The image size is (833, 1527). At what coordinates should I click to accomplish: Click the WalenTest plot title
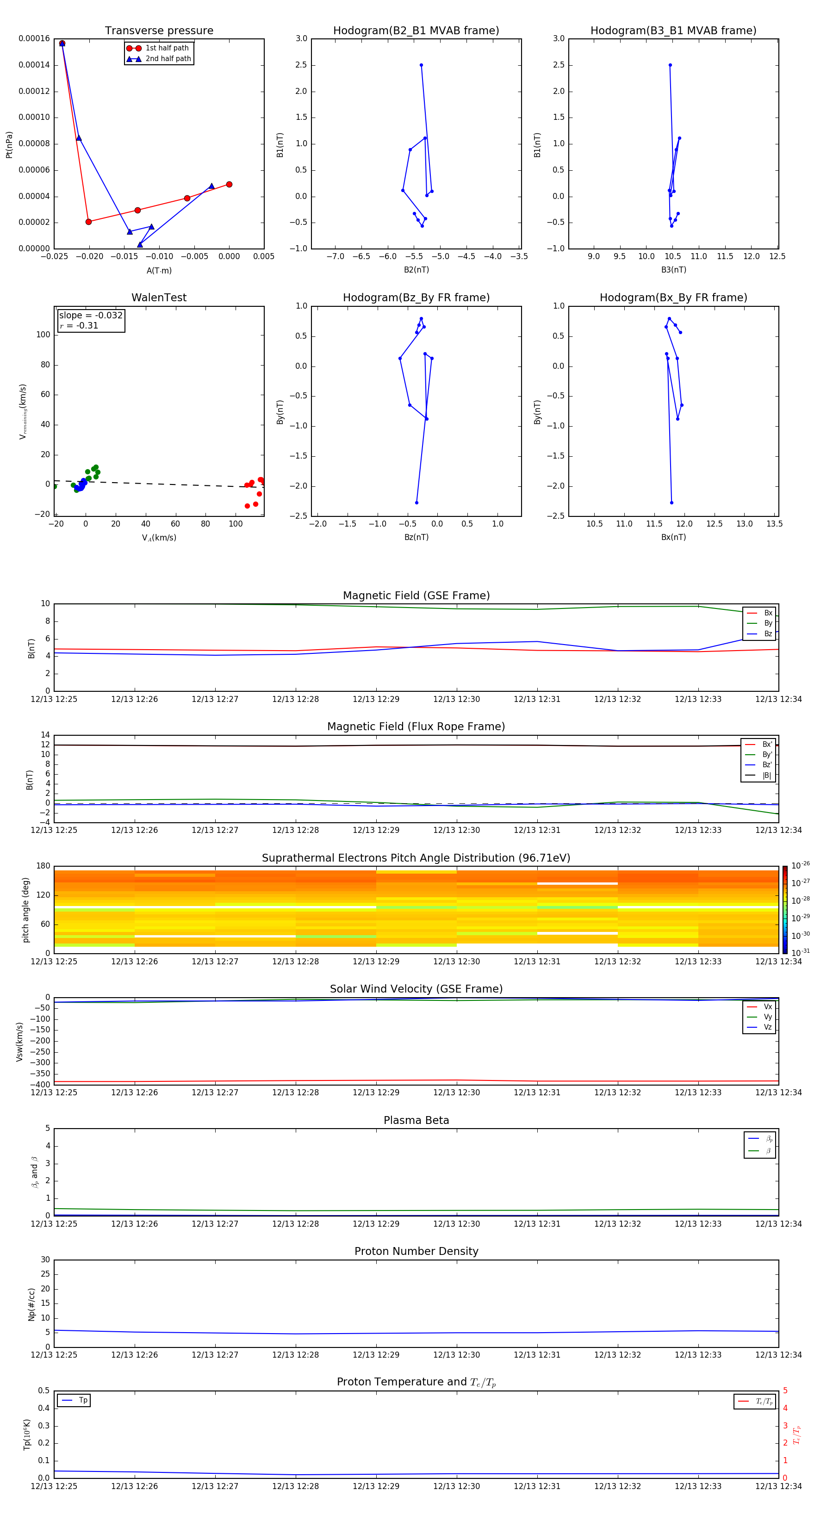click(x=159, y=298)
